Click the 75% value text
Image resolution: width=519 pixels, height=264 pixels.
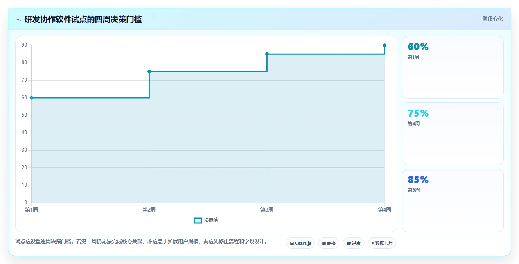(x=418, y=113)
